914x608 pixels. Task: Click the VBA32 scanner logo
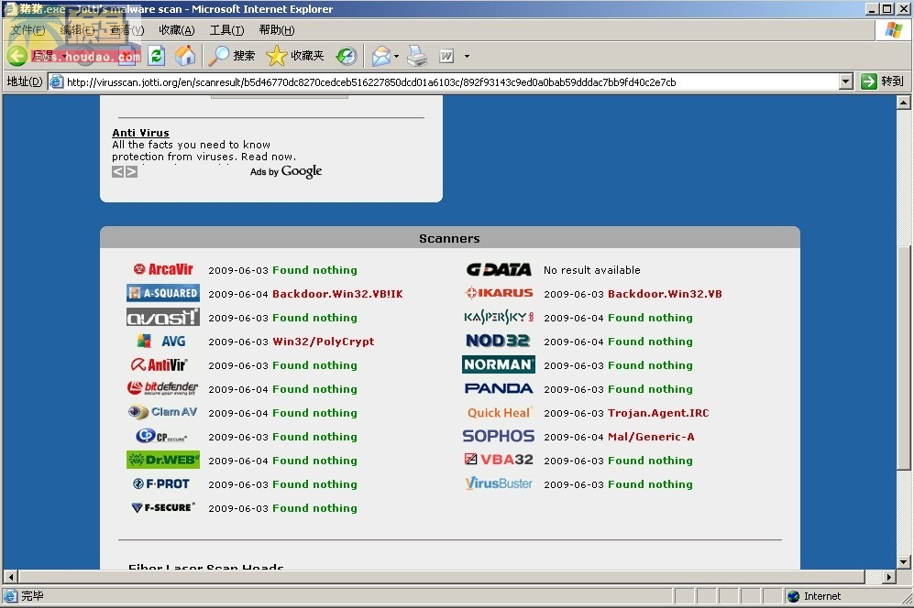499,460
